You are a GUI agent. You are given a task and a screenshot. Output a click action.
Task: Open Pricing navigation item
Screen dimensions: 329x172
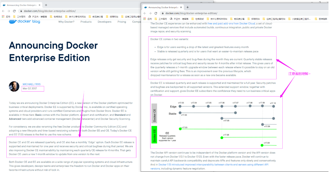coord(122,22)
